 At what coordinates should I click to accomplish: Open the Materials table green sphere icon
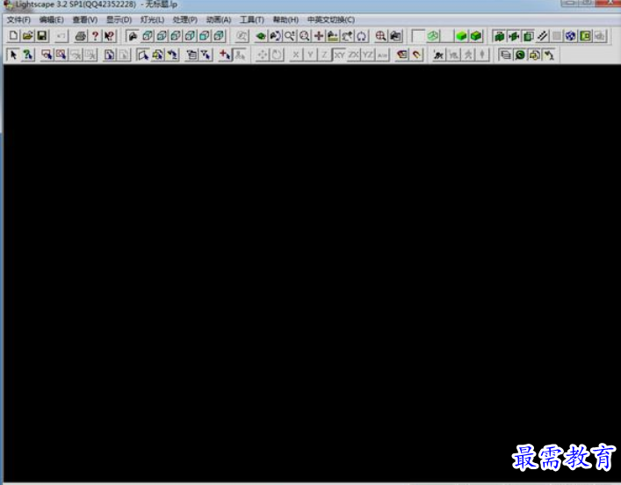(520, 54)
